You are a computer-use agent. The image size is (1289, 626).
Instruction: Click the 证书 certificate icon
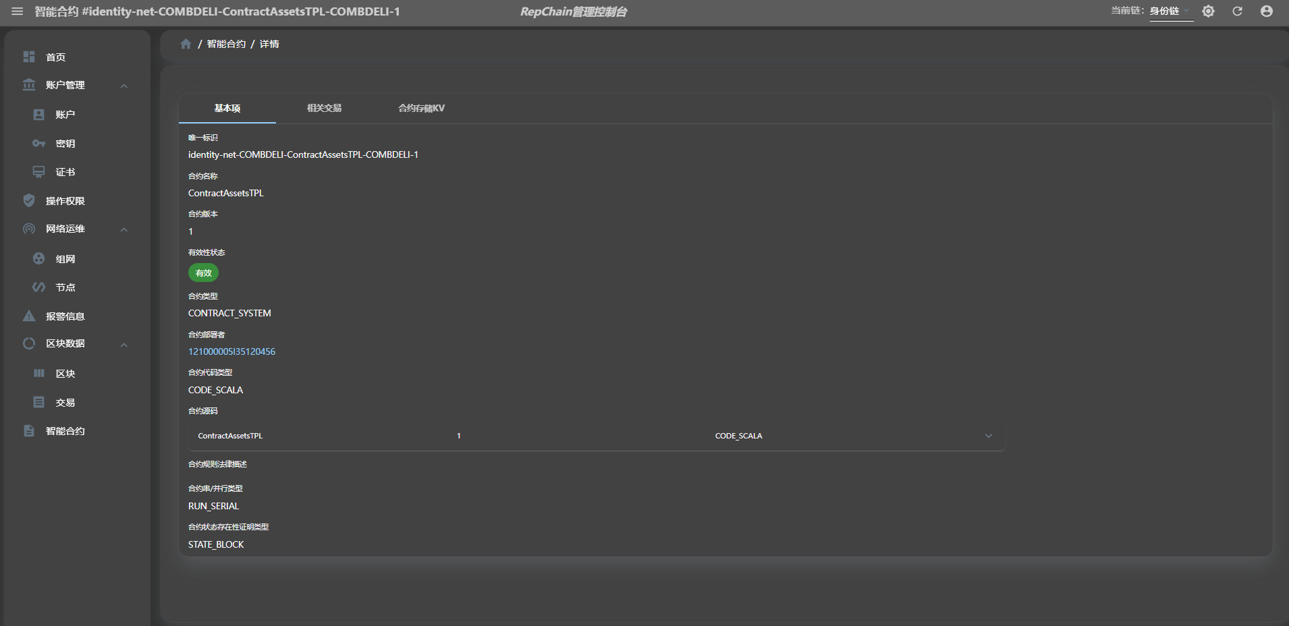39,172
